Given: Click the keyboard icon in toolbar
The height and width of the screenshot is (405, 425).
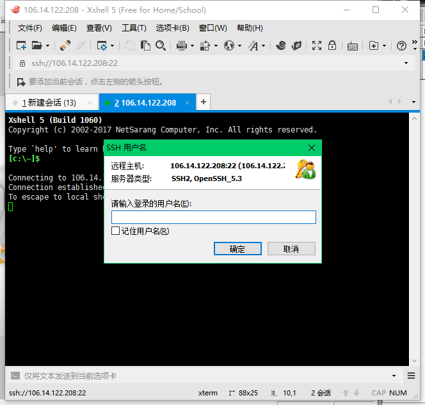Looking at the screenshot, I should 353,46.
